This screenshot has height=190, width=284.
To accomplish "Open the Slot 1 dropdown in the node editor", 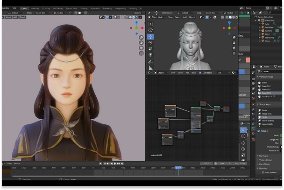I will (x=223, y=73).
